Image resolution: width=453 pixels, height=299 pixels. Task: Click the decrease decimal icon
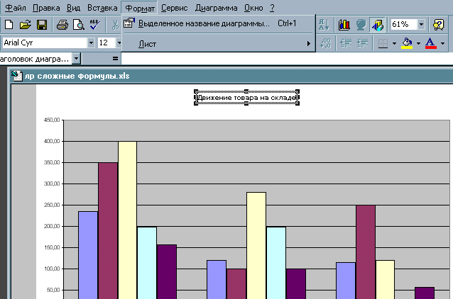(325, 43)
